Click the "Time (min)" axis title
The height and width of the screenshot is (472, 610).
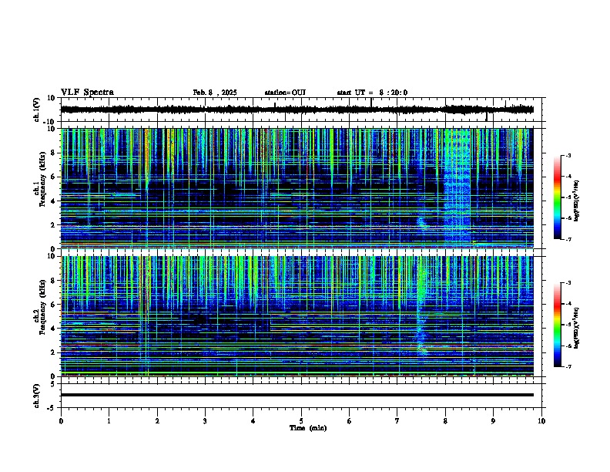308,428
